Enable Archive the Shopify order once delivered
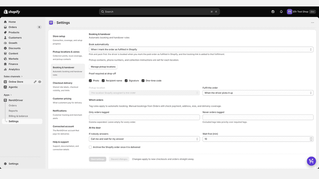The width and height of the screenshot is (319, 179). click(x=90, y=147)
